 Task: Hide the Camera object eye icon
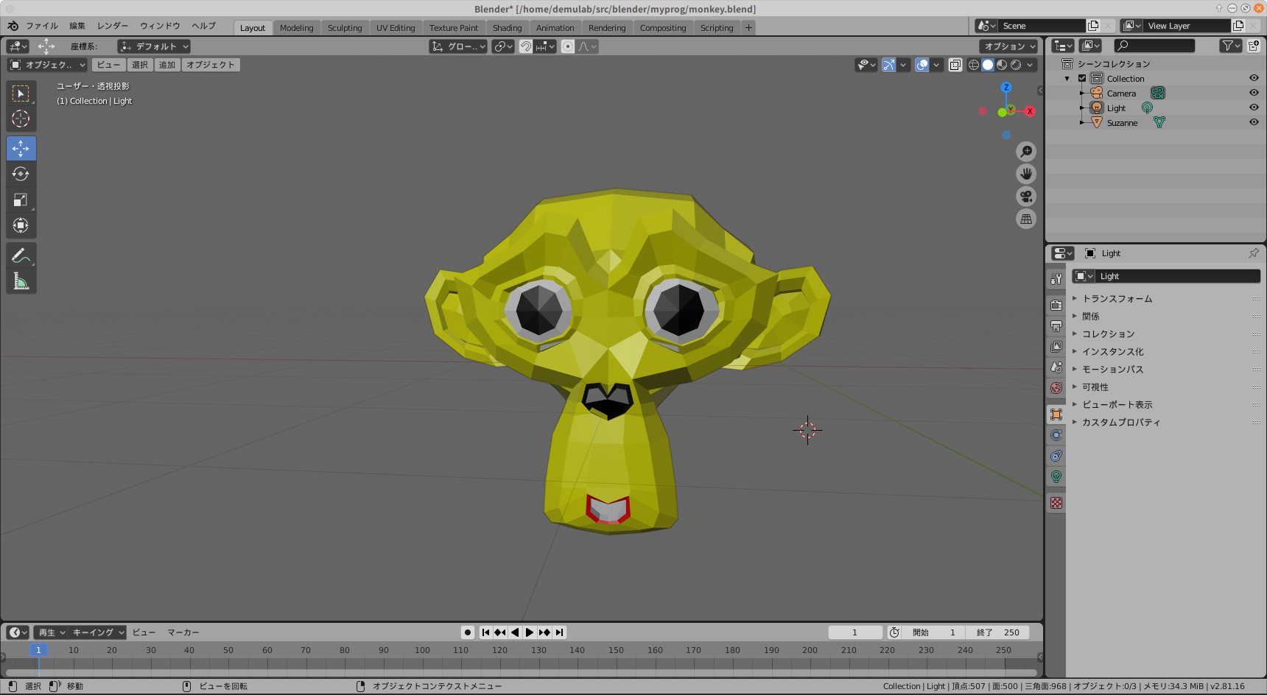coord(1254,93)
